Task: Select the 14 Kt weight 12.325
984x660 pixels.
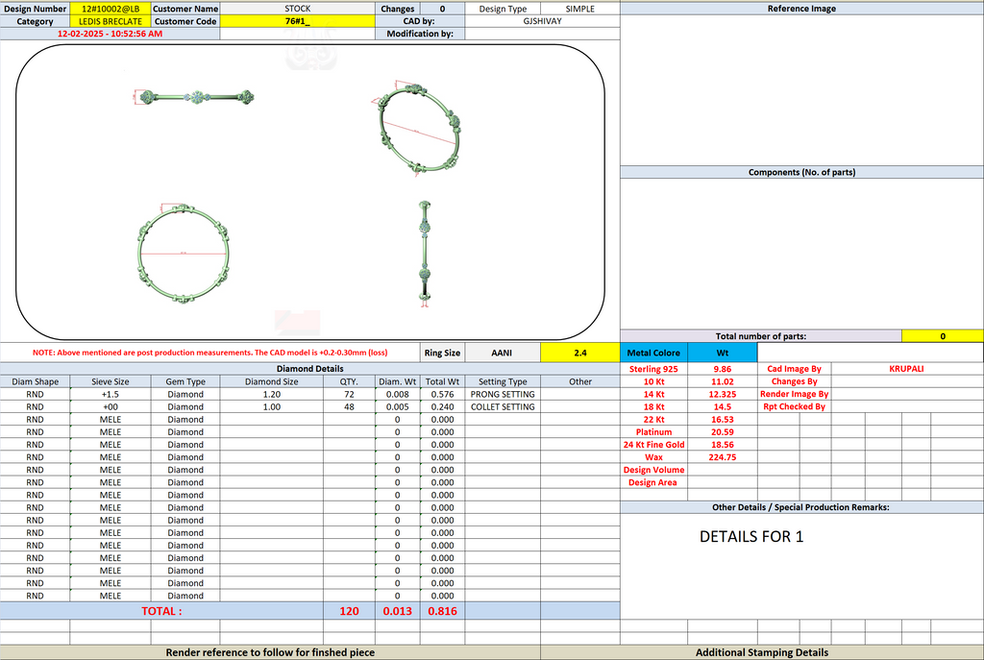Action: 723,394
